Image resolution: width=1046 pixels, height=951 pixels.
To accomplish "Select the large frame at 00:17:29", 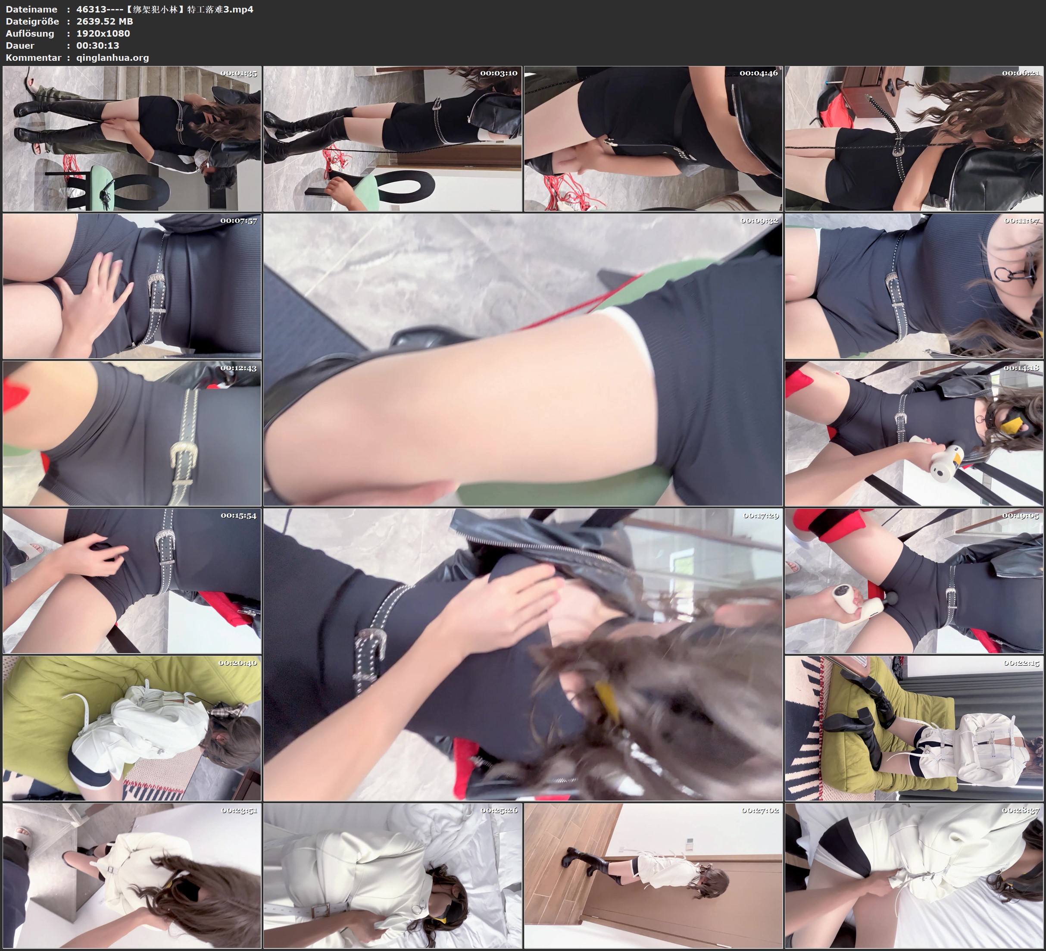I will (x=523, y=654).
